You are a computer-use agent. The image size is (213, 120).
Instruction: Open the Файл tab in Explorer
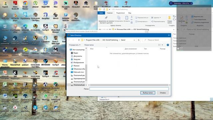point(101,13)
